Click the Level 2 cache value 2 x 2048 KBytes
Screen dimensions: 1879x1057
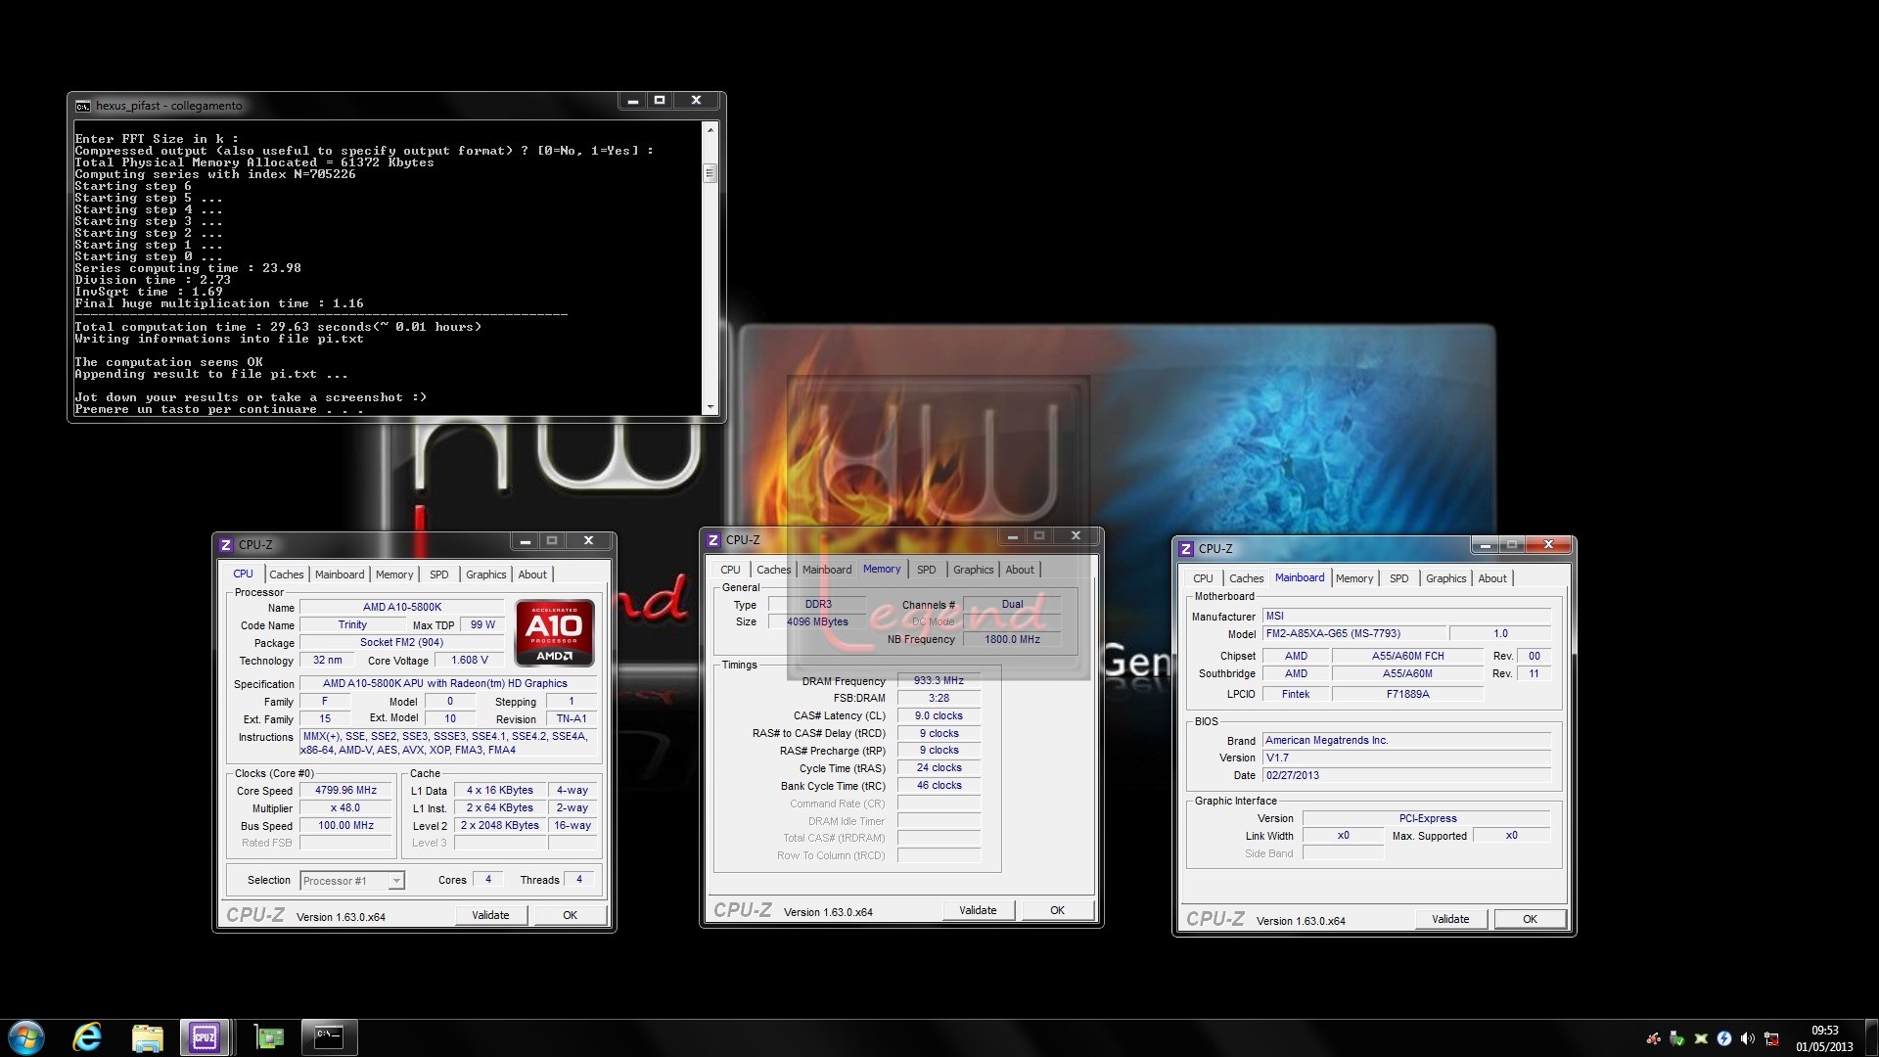500,826
